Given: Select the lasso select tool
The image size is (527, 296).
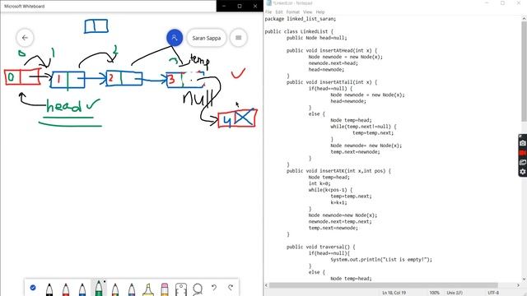Looking at the screenshot, I should pyautogui.click(x=198, y=289).
